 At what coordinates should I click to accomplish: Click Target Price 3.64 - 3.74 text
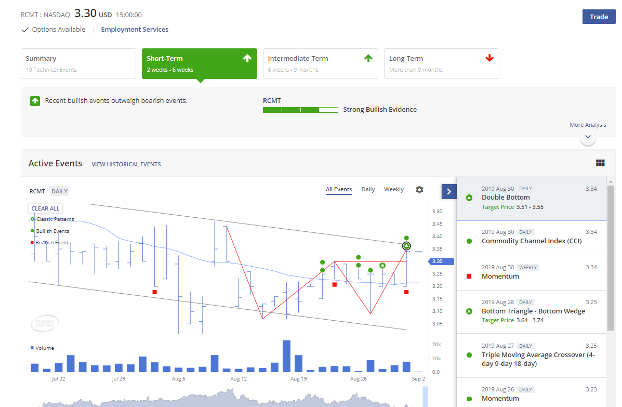[x=512, y=321]
